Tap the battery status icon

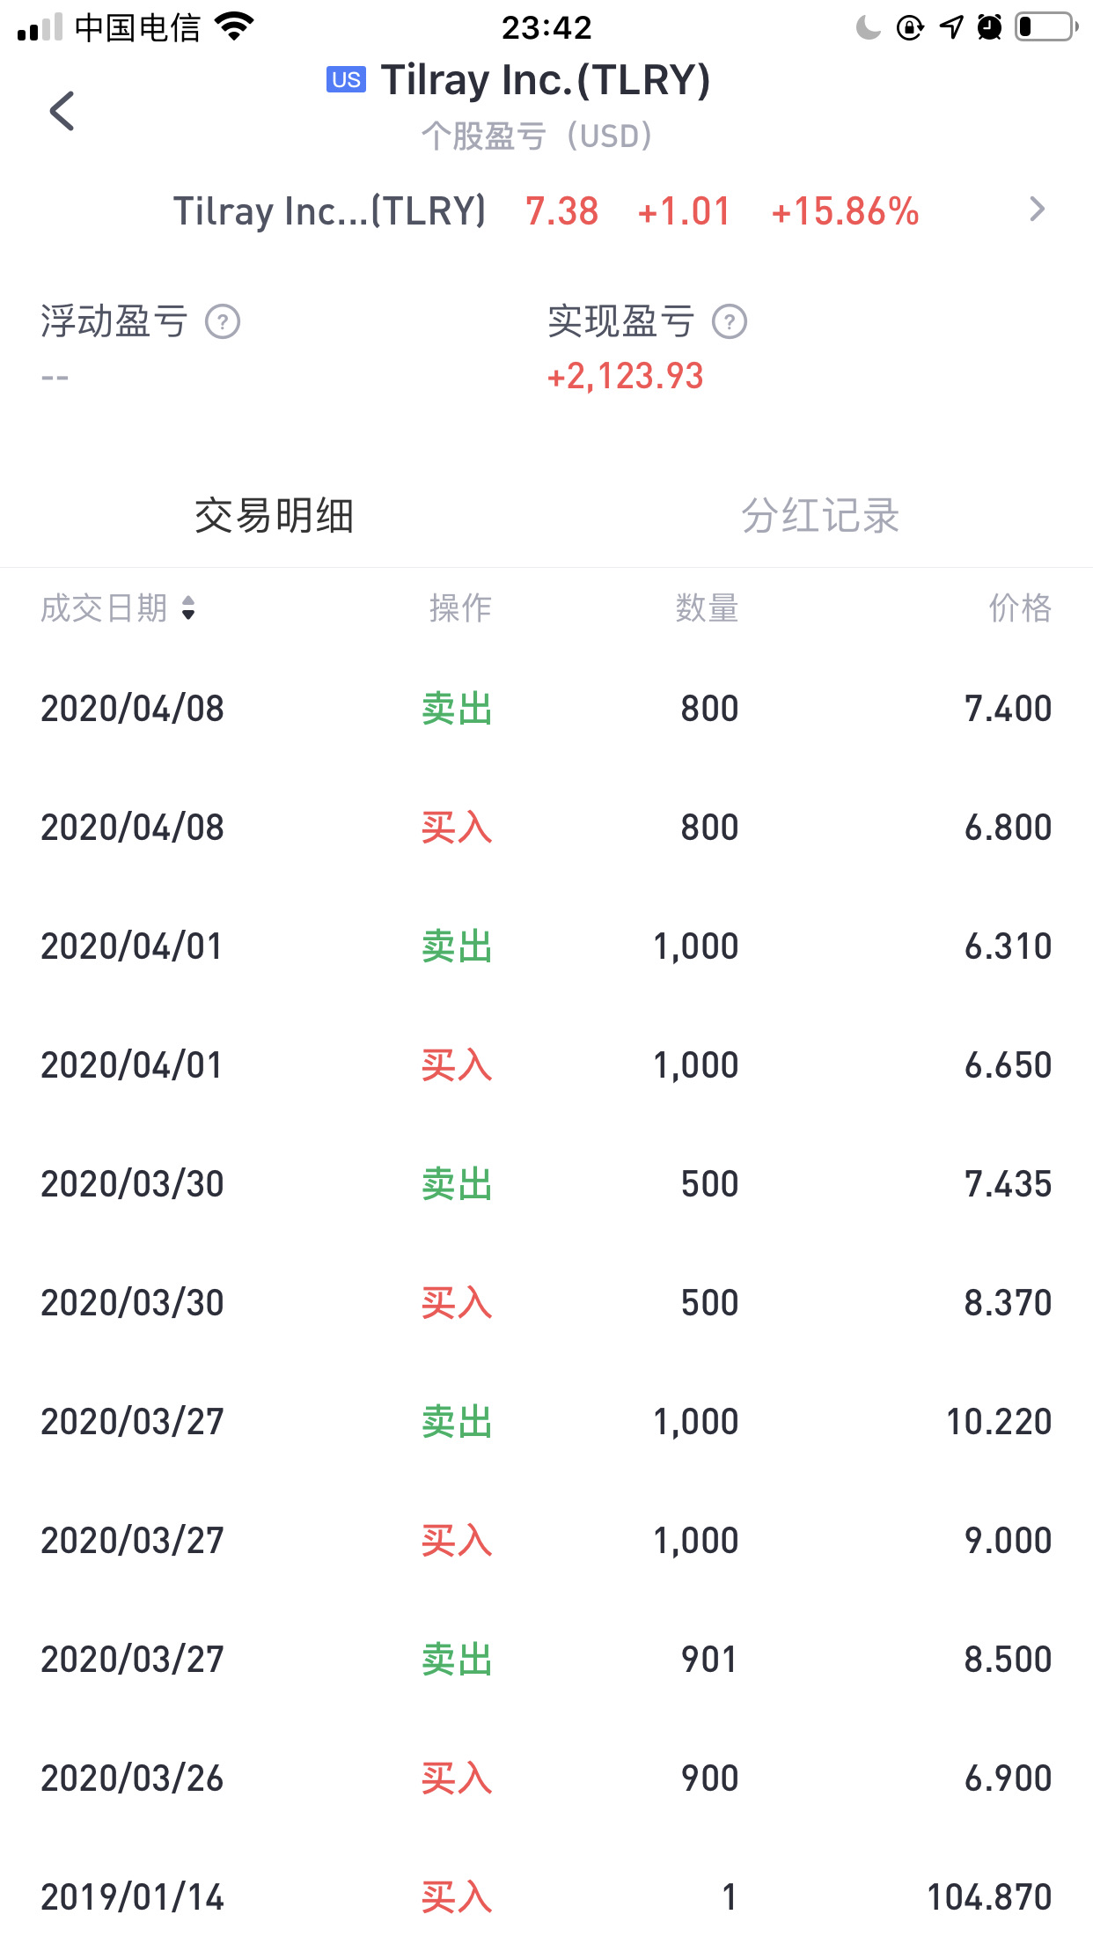1046,27
